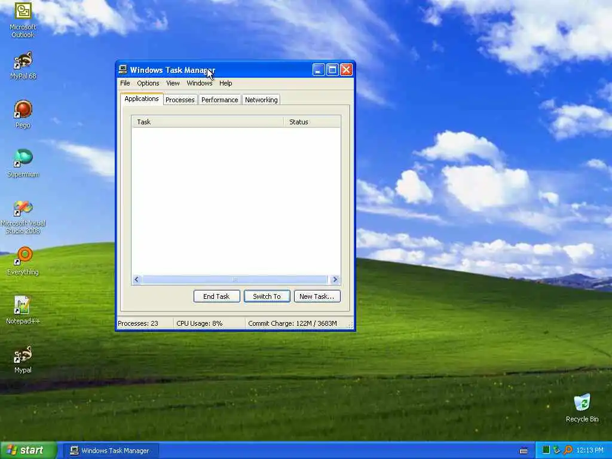Open the View menu
612x459 pixels.
[x=173, y=83]
